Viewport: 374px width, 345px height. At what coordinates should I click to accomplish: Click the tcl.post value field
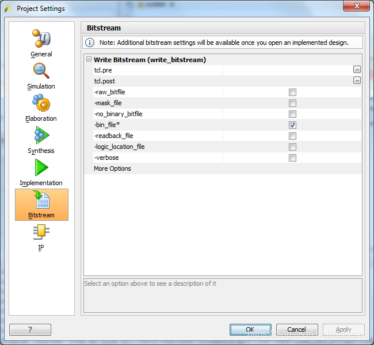pos(288,81)
